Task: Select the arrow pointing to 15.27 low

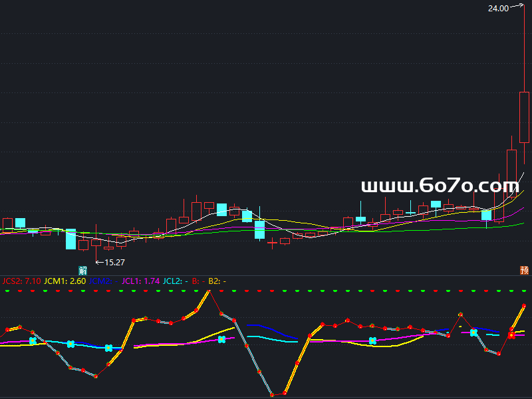Action: click(x=100, y=262)
